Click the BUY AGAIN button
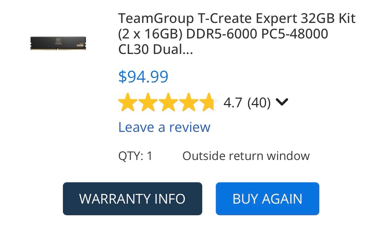Viewport: 389px width, 234px height. (x=267, y=199)
